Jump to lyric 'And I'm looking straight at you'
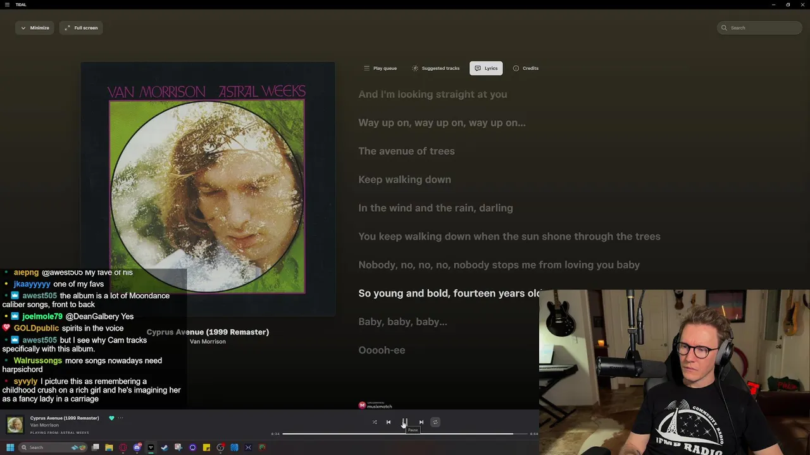This screenshot has width=810, height=455. point(433,94)
